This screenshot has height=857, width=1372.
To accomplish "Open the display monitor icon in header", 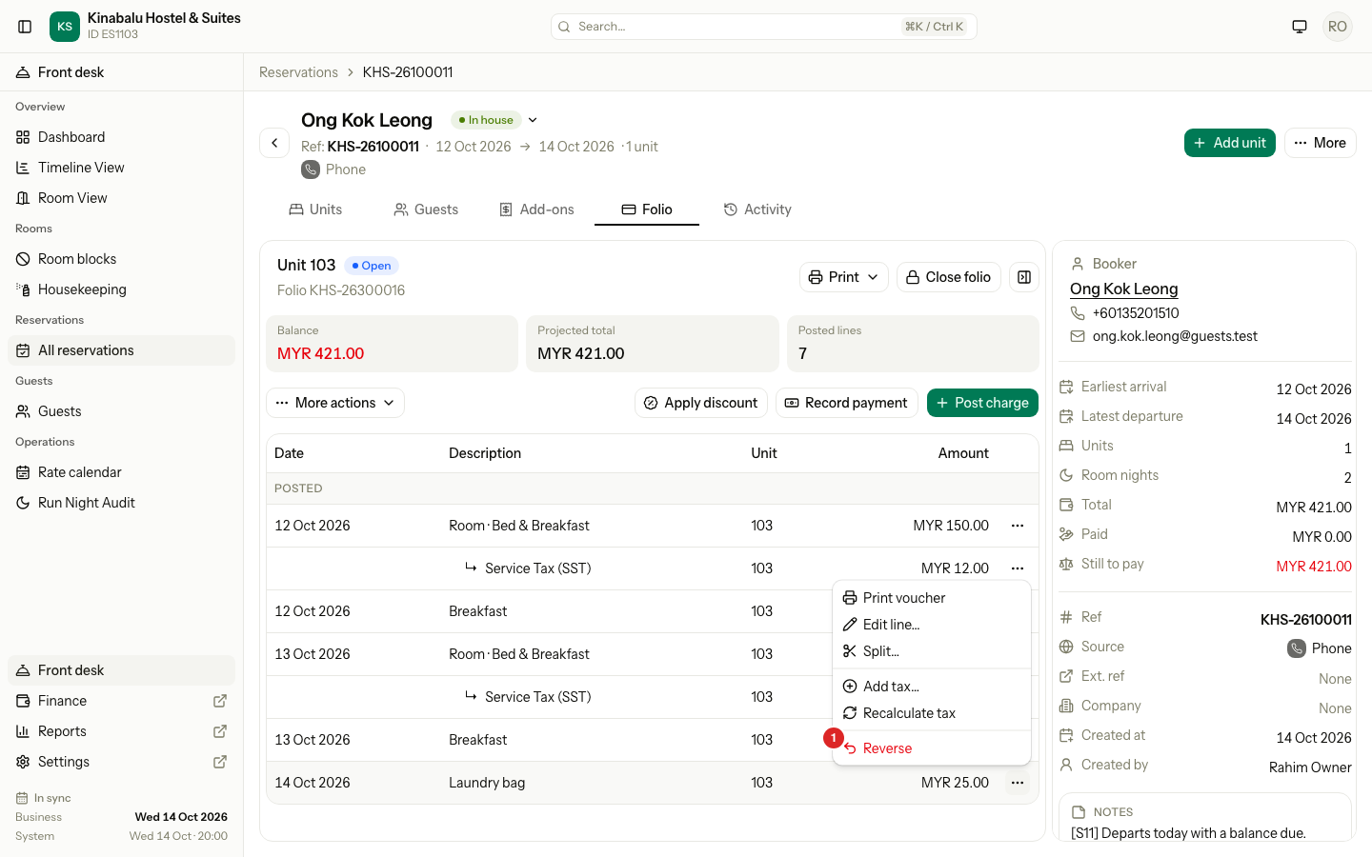I will pos(1300,27).
